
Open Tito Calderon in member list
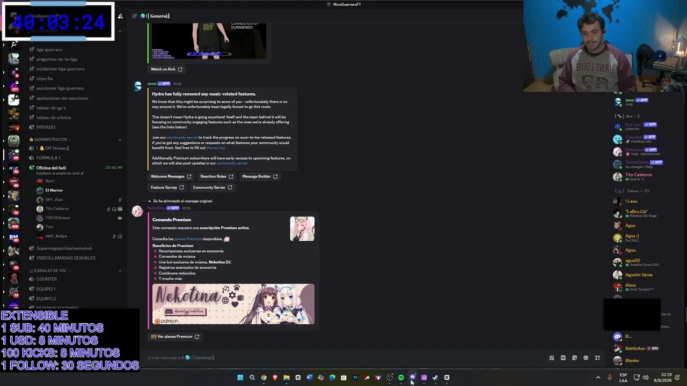point(639,175)
